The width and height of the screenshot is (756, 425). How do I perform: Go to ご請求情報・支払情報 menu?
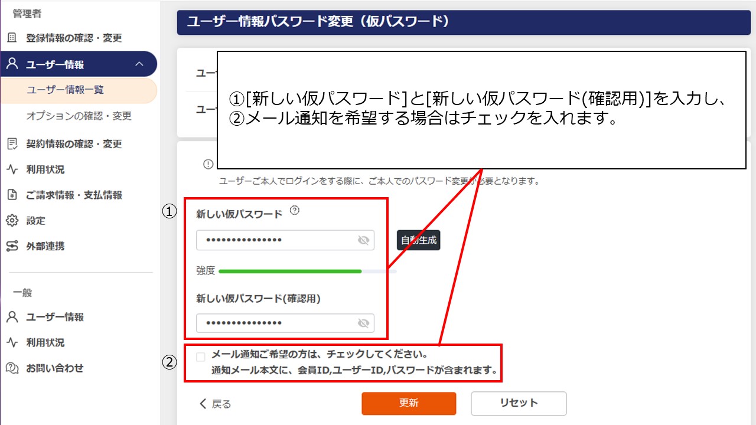[x=74, y=195]
